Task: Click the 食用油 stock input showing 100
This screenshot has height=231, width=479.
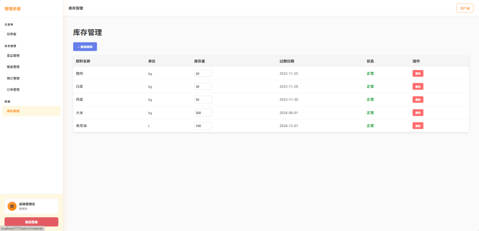Action: point(203,126)
